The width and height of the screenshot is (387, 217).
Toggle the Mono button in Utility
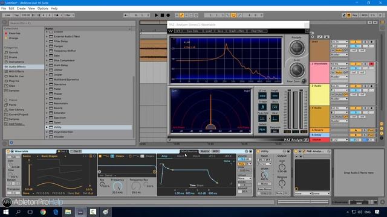[264, 184]
